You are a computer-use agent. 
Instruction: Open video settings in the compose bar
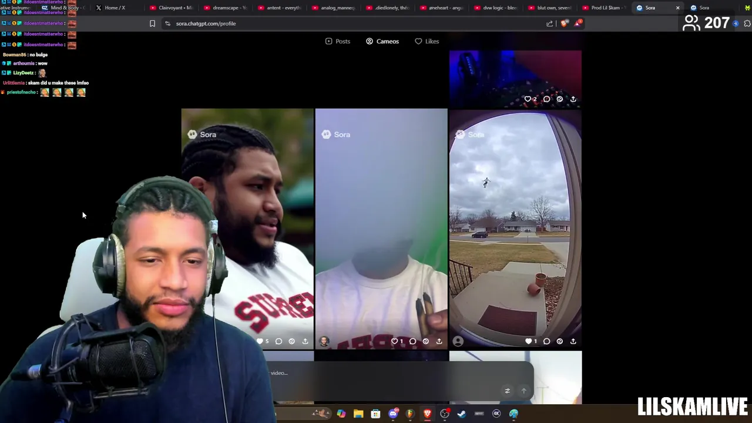coord(508,391)
